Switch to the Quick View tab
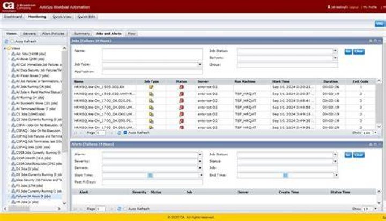This screenshot has height=221, width=386. tap(62, 17)
